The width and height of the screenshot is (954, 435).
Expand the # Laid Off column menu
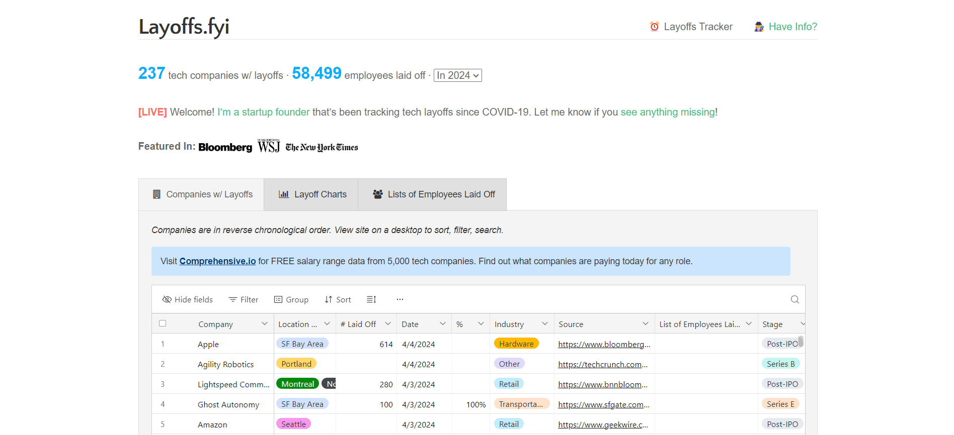388,324
